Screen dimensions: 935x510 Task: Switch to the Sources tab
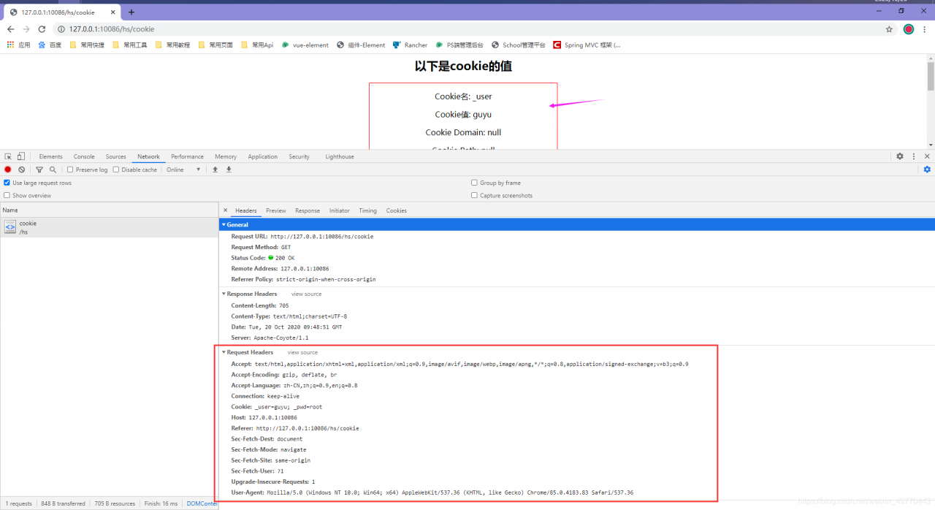pos(116,156)
